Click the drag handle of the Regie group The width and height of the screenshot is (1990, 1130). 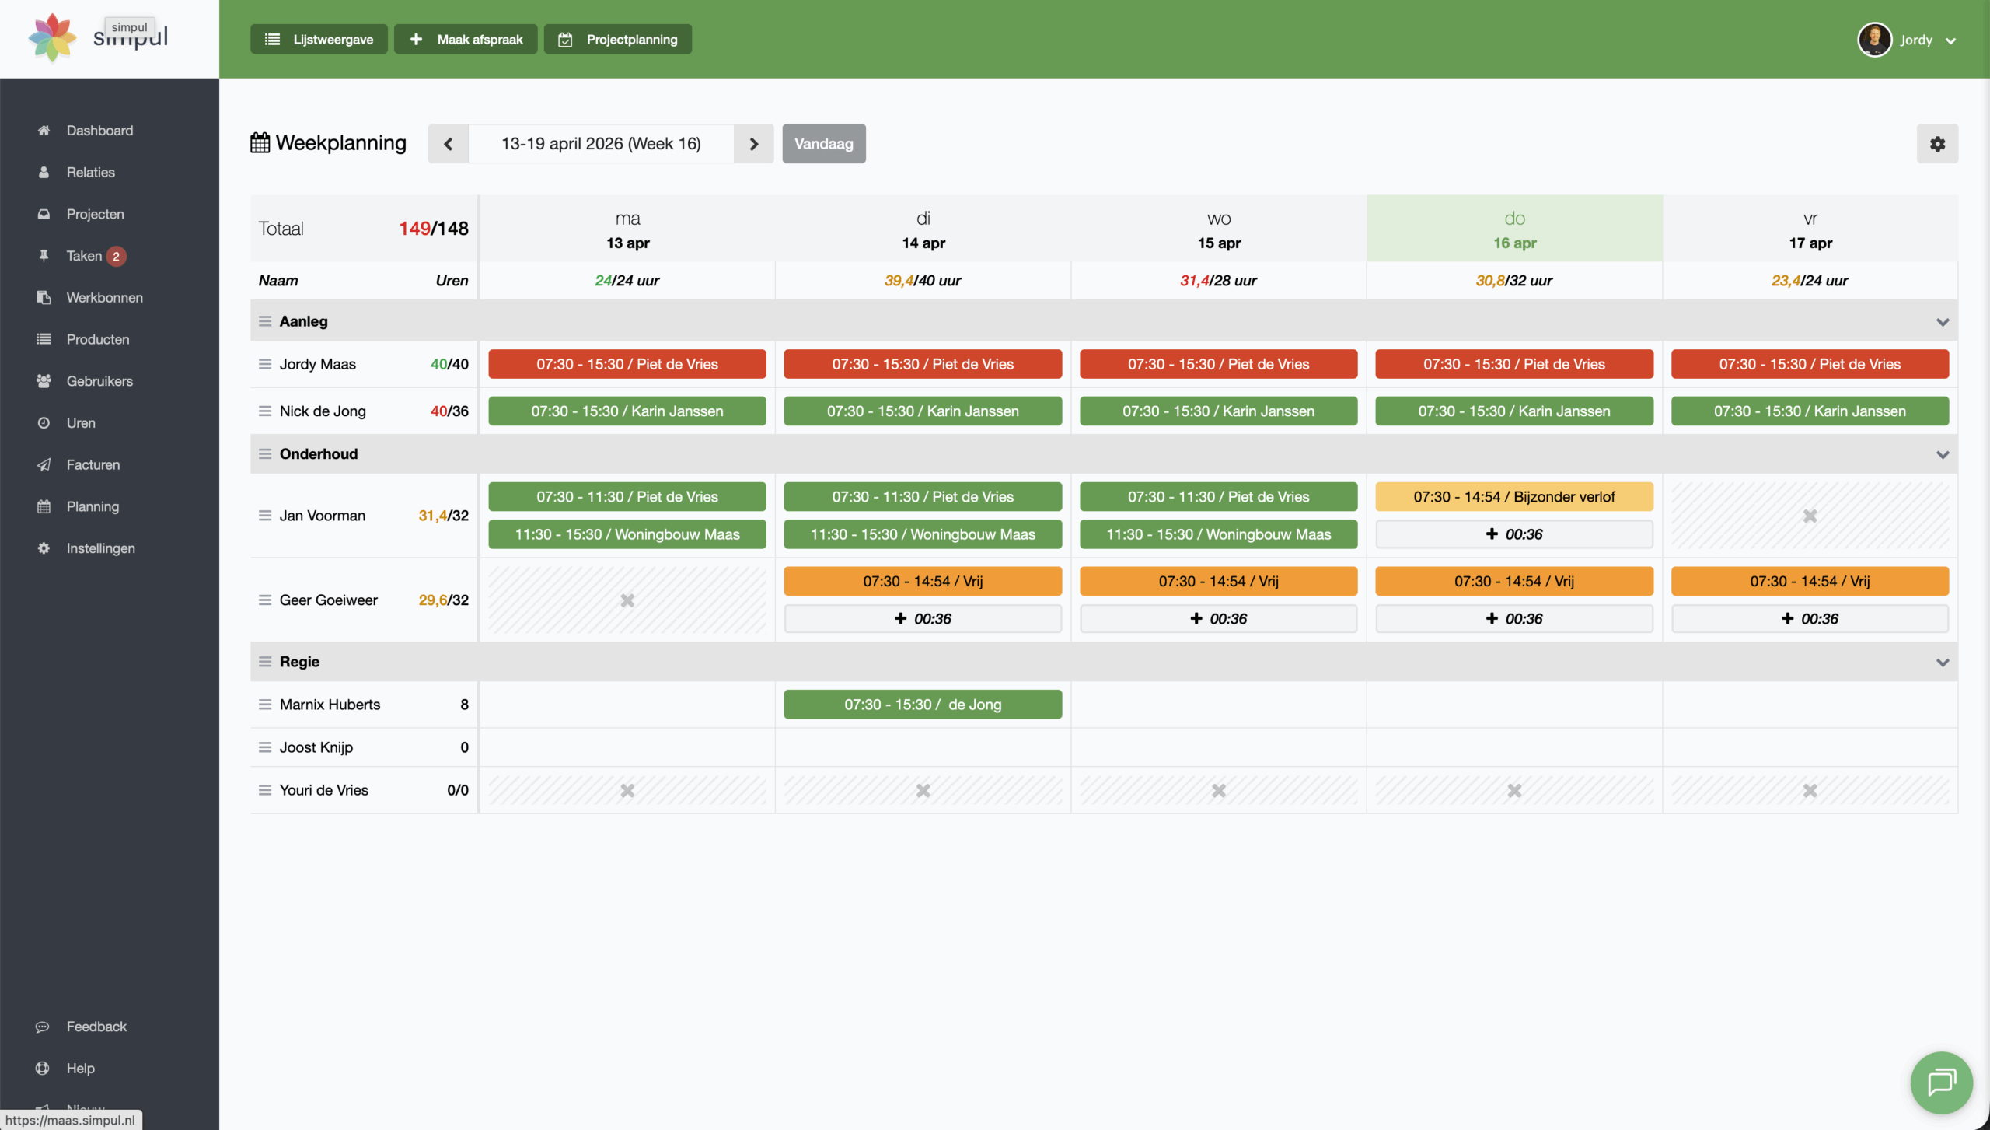265,662
